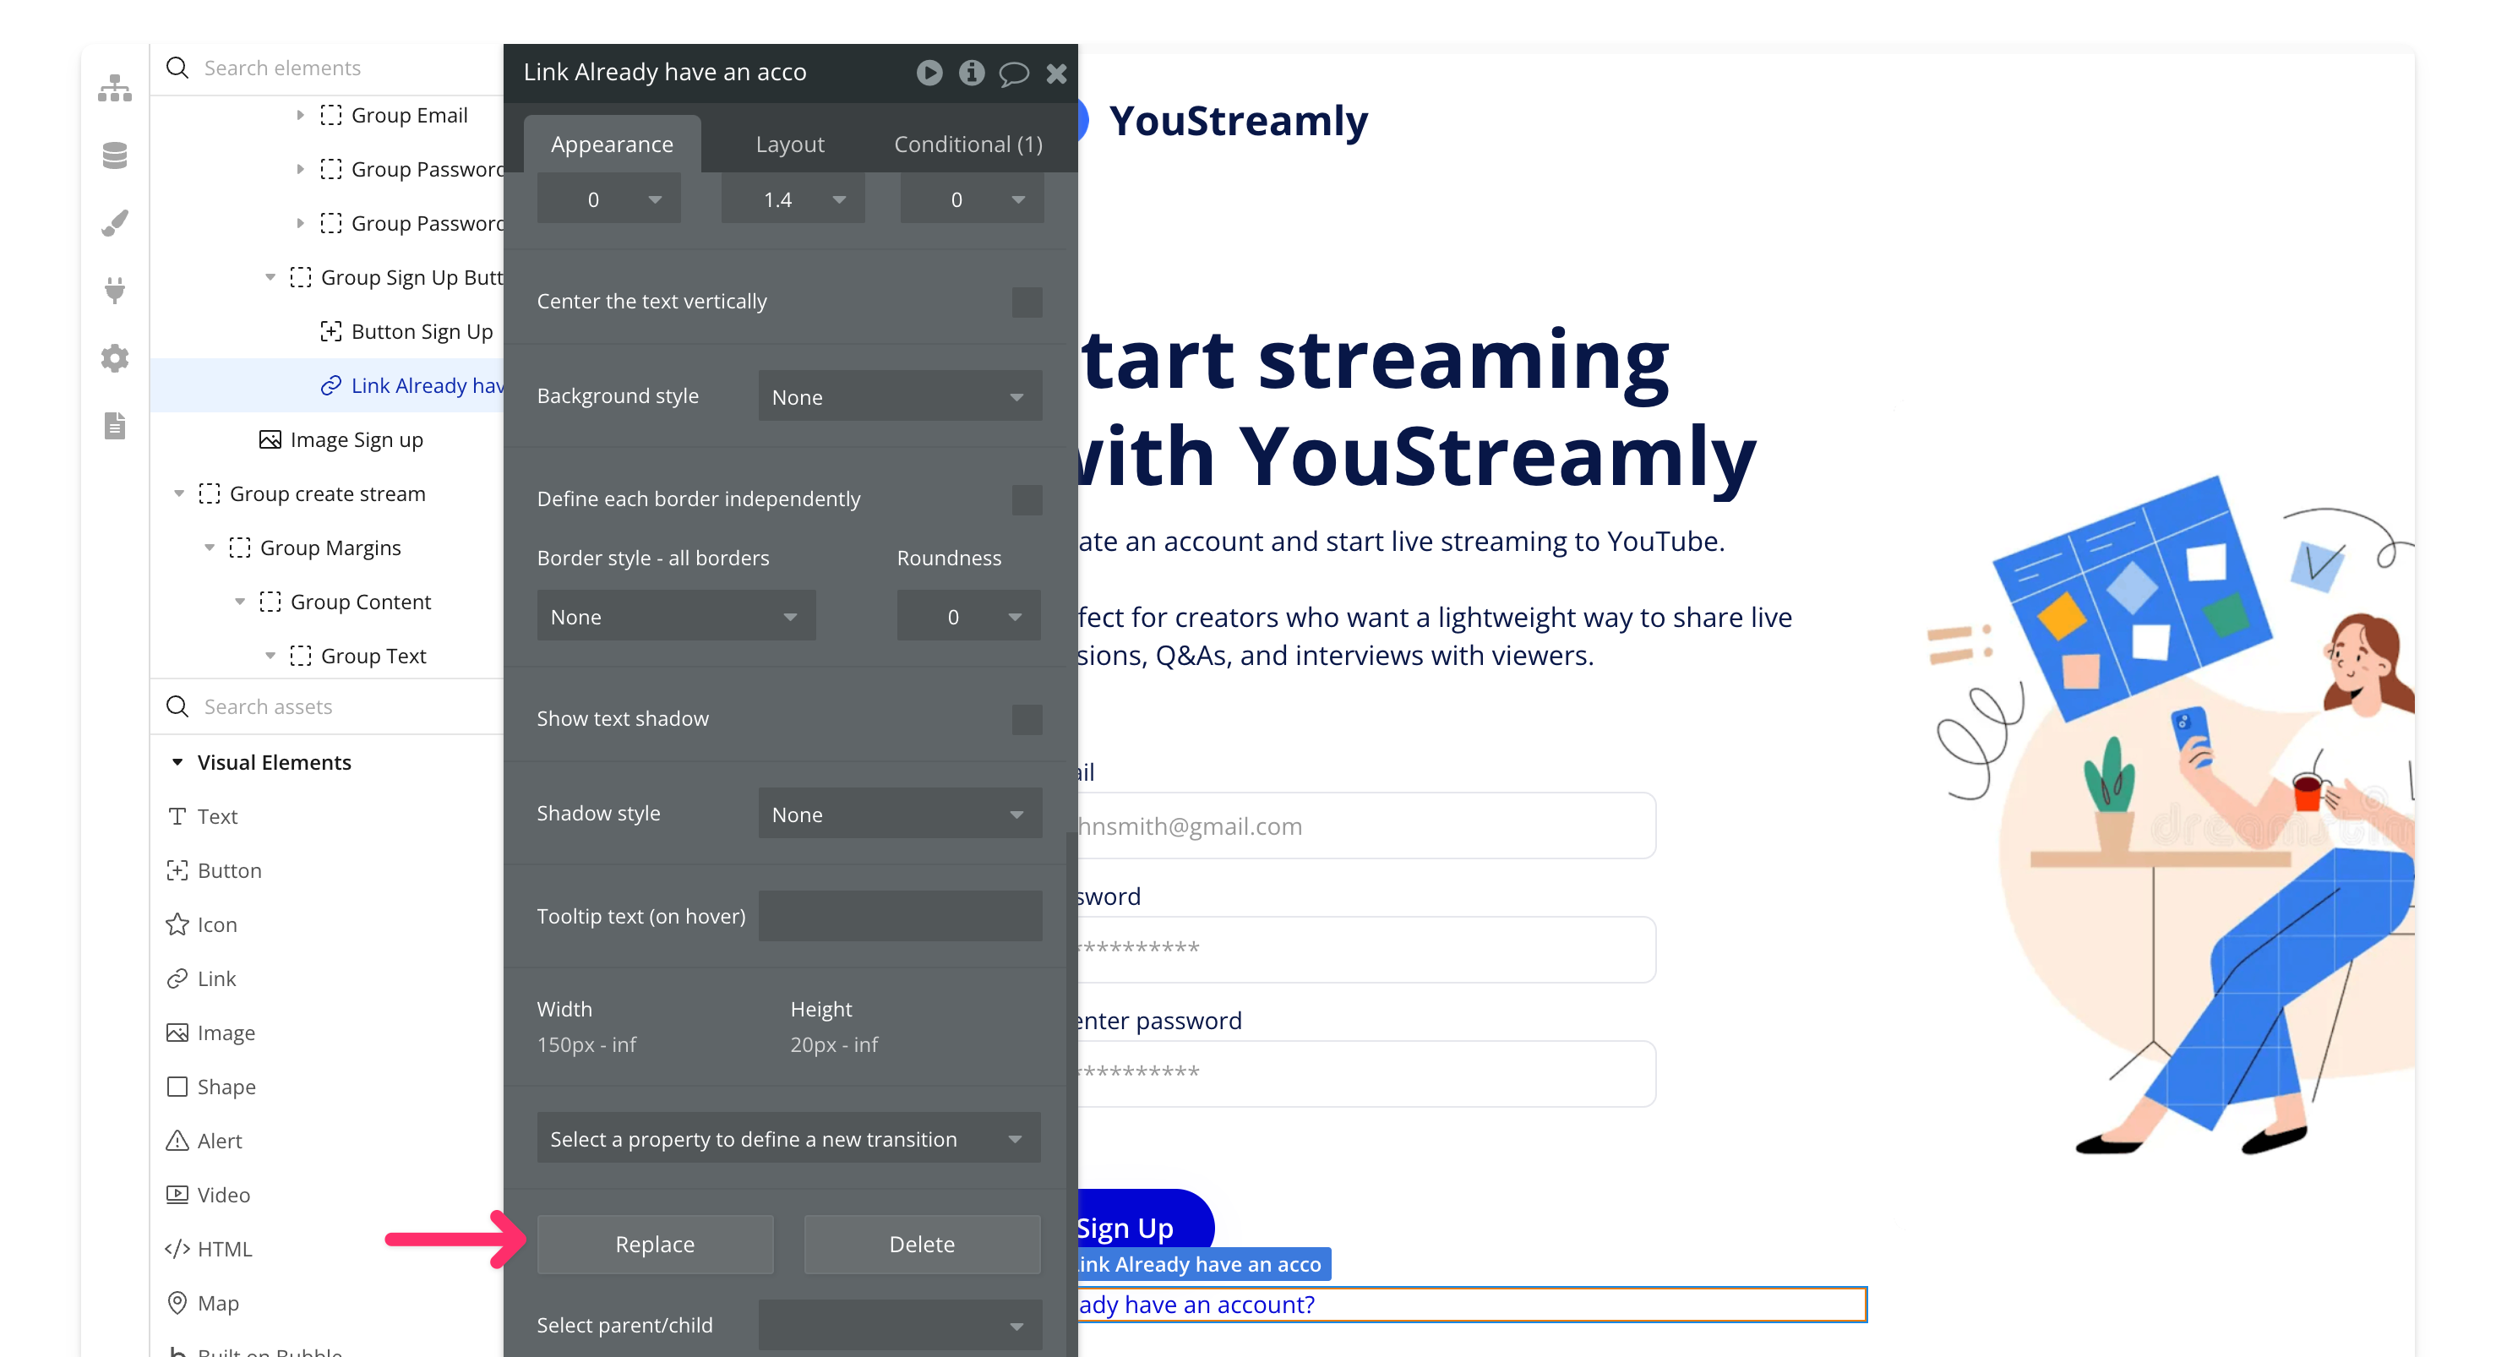Click the Replace button
The image size is (2496, 1357).
pos(654,1244)
